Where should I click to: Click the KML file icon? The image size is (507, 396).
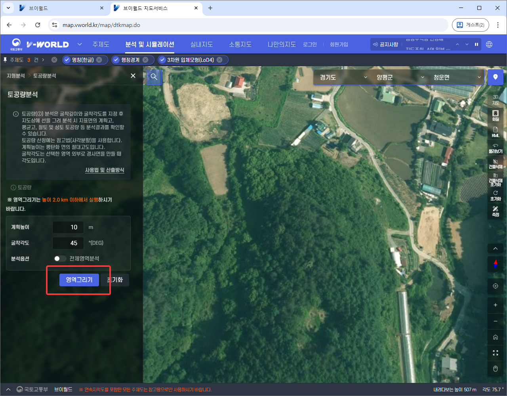click(495, 132)
